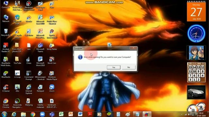
Task: Select the Sticky Notes shortcut
Action: pos(52,46)
